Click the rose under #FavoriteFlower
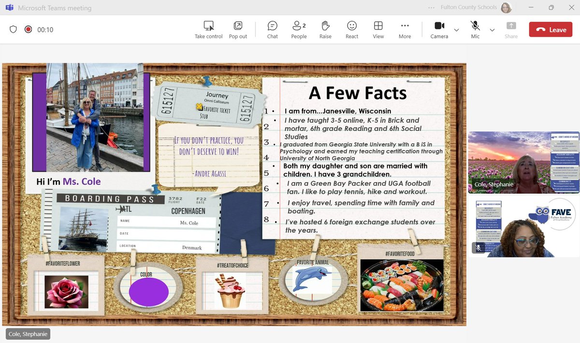The width and height of the screenshot is (580, 343). tap(67, 292)
